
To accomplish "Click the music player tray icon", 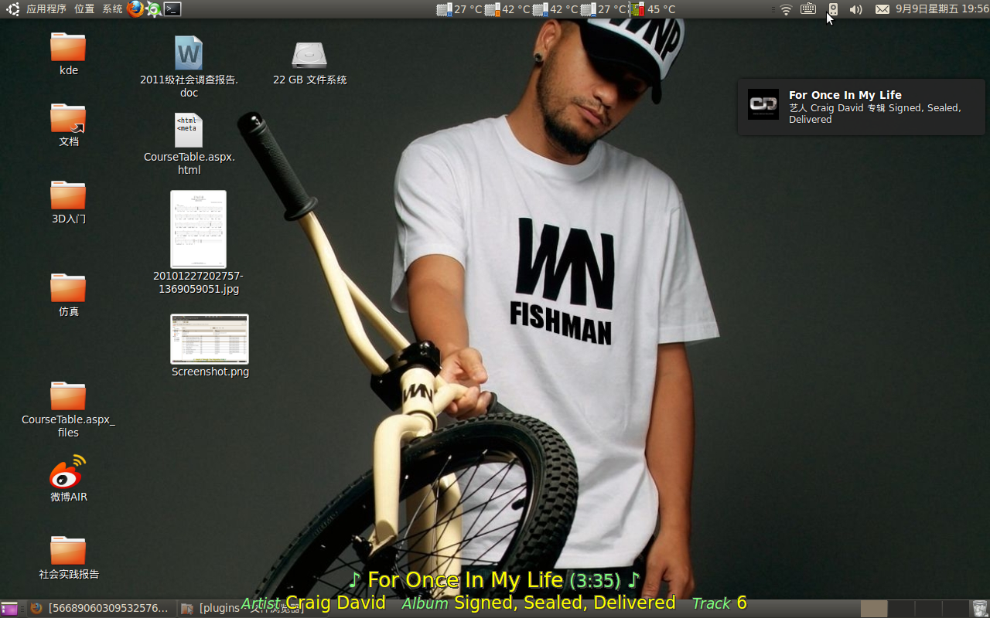I will [833, 9].
